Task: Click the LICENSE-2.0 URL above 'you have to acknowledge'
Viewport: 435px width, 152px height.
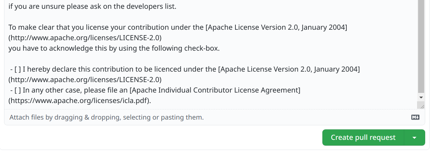Action: click(85, 37)
